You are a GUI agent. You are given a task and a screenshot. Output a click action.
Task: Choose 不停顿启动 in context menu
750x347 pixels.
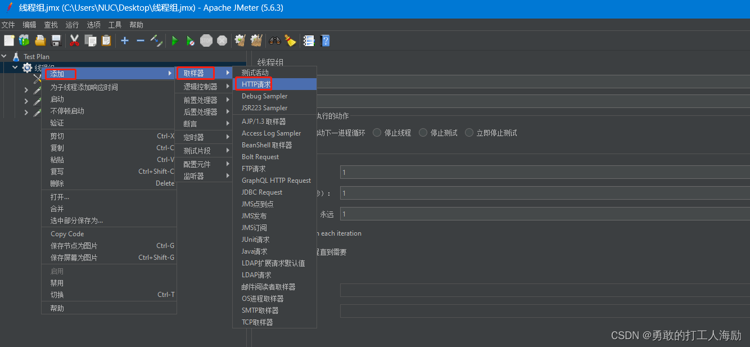(109, 111)
